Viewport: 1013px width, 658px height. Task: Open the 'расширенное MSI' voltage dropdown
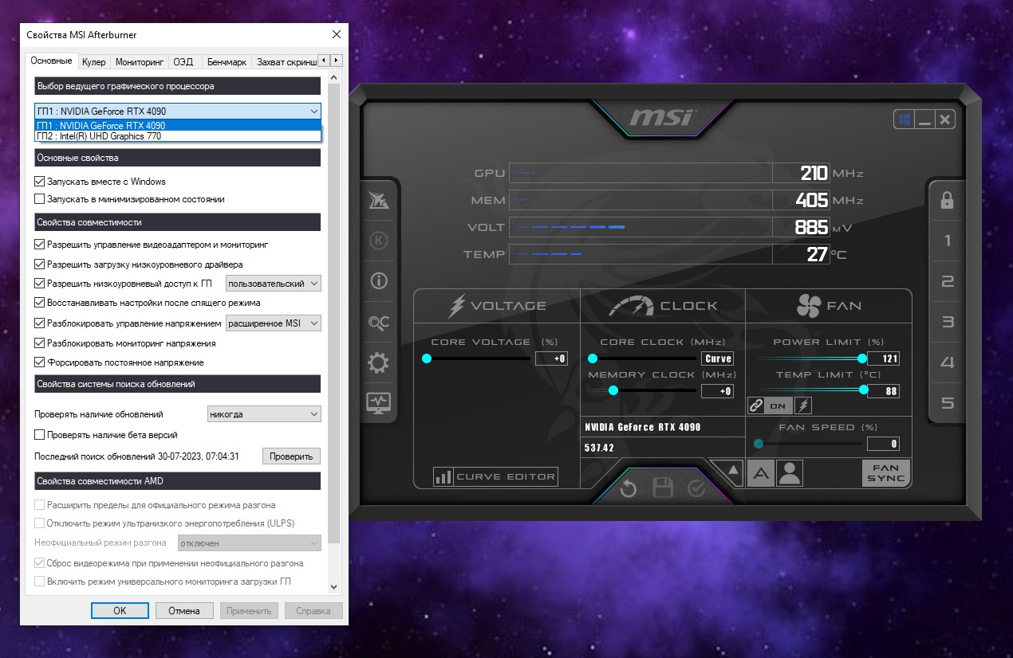point(274,323)
